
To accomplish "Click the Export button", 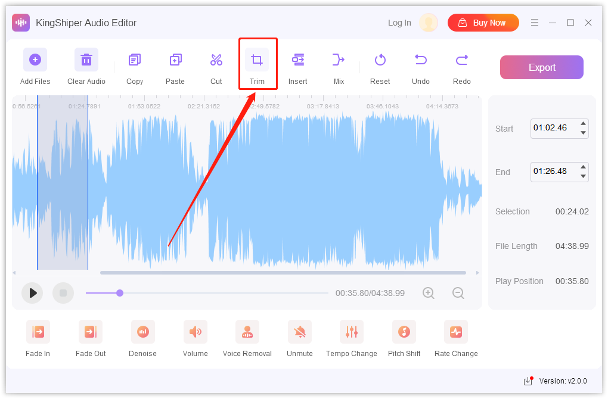I will click(542, 67).
